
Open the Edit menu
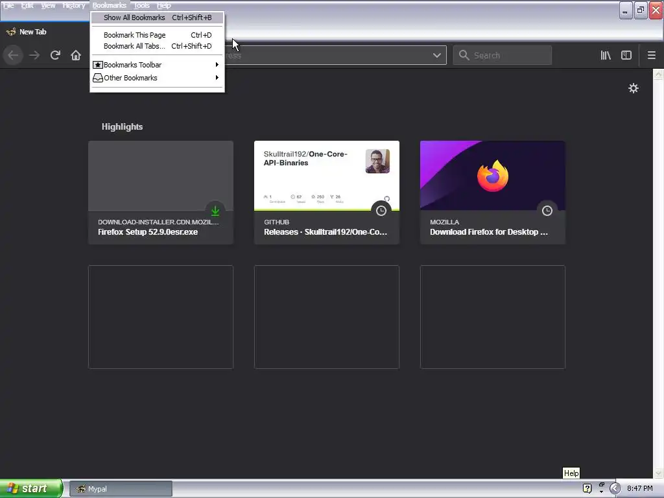pyautogui.click(x=27, y=5)
